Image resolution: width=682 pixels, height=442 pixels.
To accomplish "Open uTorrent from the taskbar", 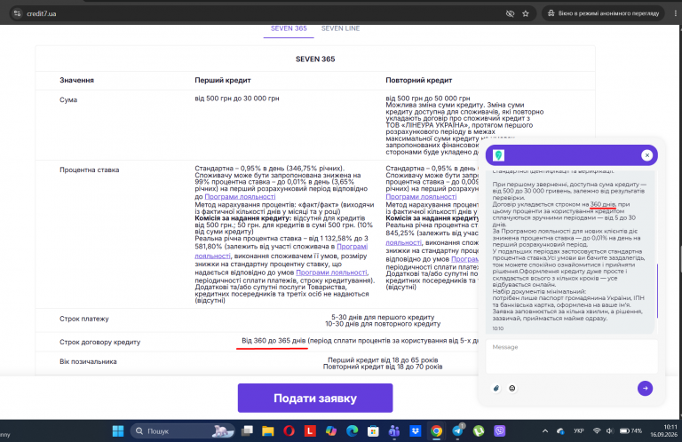I will pyautogui.click(x=479, y=431).
